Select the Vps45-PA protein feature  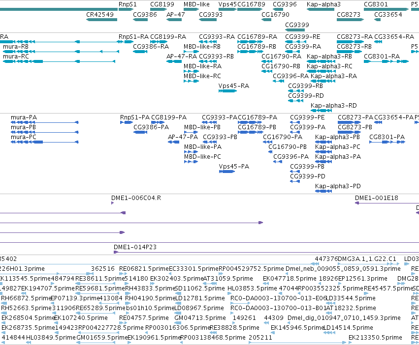pyautogui.click(x=227, y=172)
